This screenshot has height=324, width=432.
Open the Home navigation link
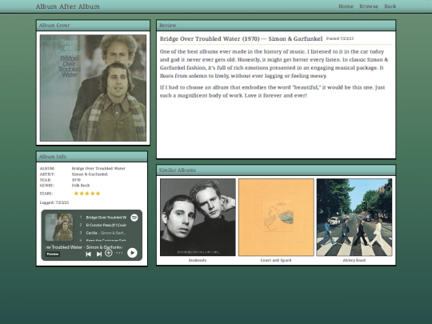click(346, 6)
